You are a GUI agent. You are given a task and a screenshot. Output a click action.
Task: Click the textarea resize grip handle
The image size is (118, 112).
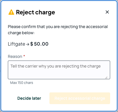106,77
